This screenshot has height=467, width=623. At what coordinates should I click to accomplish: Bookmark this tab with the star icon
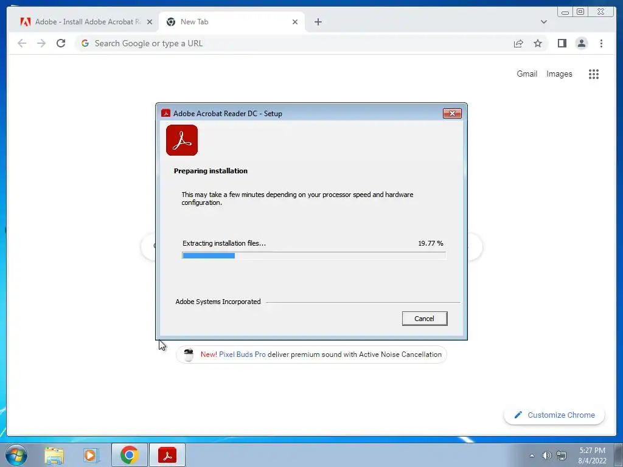coord(538,43)
